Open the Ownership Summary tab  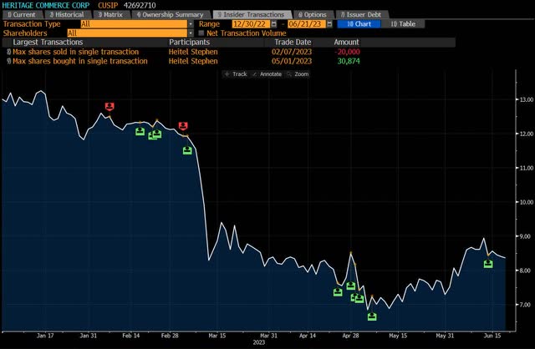171,15
